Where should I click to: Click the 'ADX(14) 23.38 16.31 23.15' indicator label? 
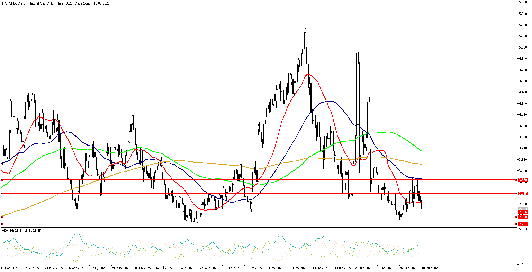click(21, 230)
